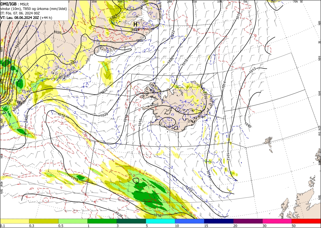Screen dimensions: 321x228
Task: Pick the cyan 5–10 mm legend swatch
Action: [x=160, y=221]
